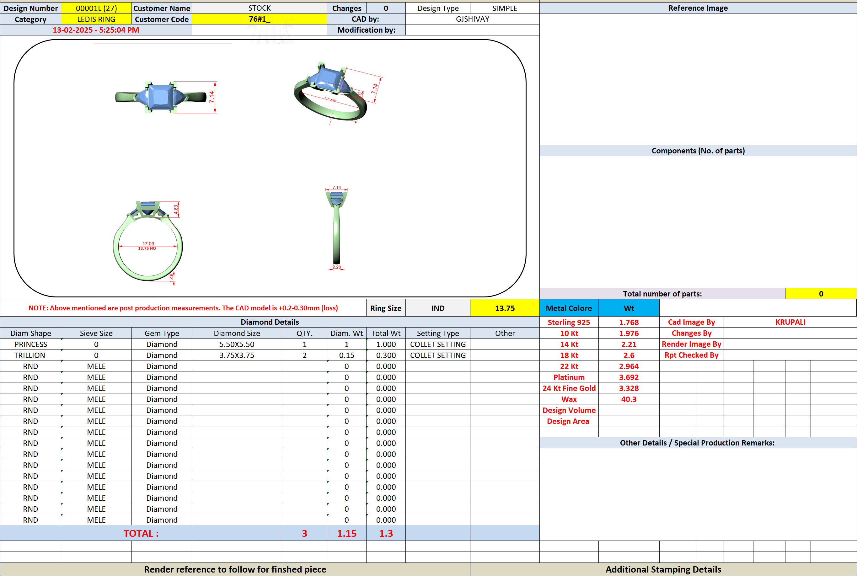Screen dimensions: 857x576
Task: Click the Render Image By label
Action: [x=691, y=344]
